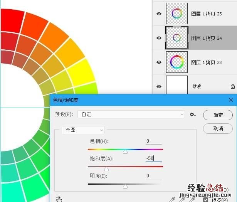The width and height of the screenshot is (237, 202).
Task: Toggle the 预览(P) preview checkbox
Action: pos(206,200)
